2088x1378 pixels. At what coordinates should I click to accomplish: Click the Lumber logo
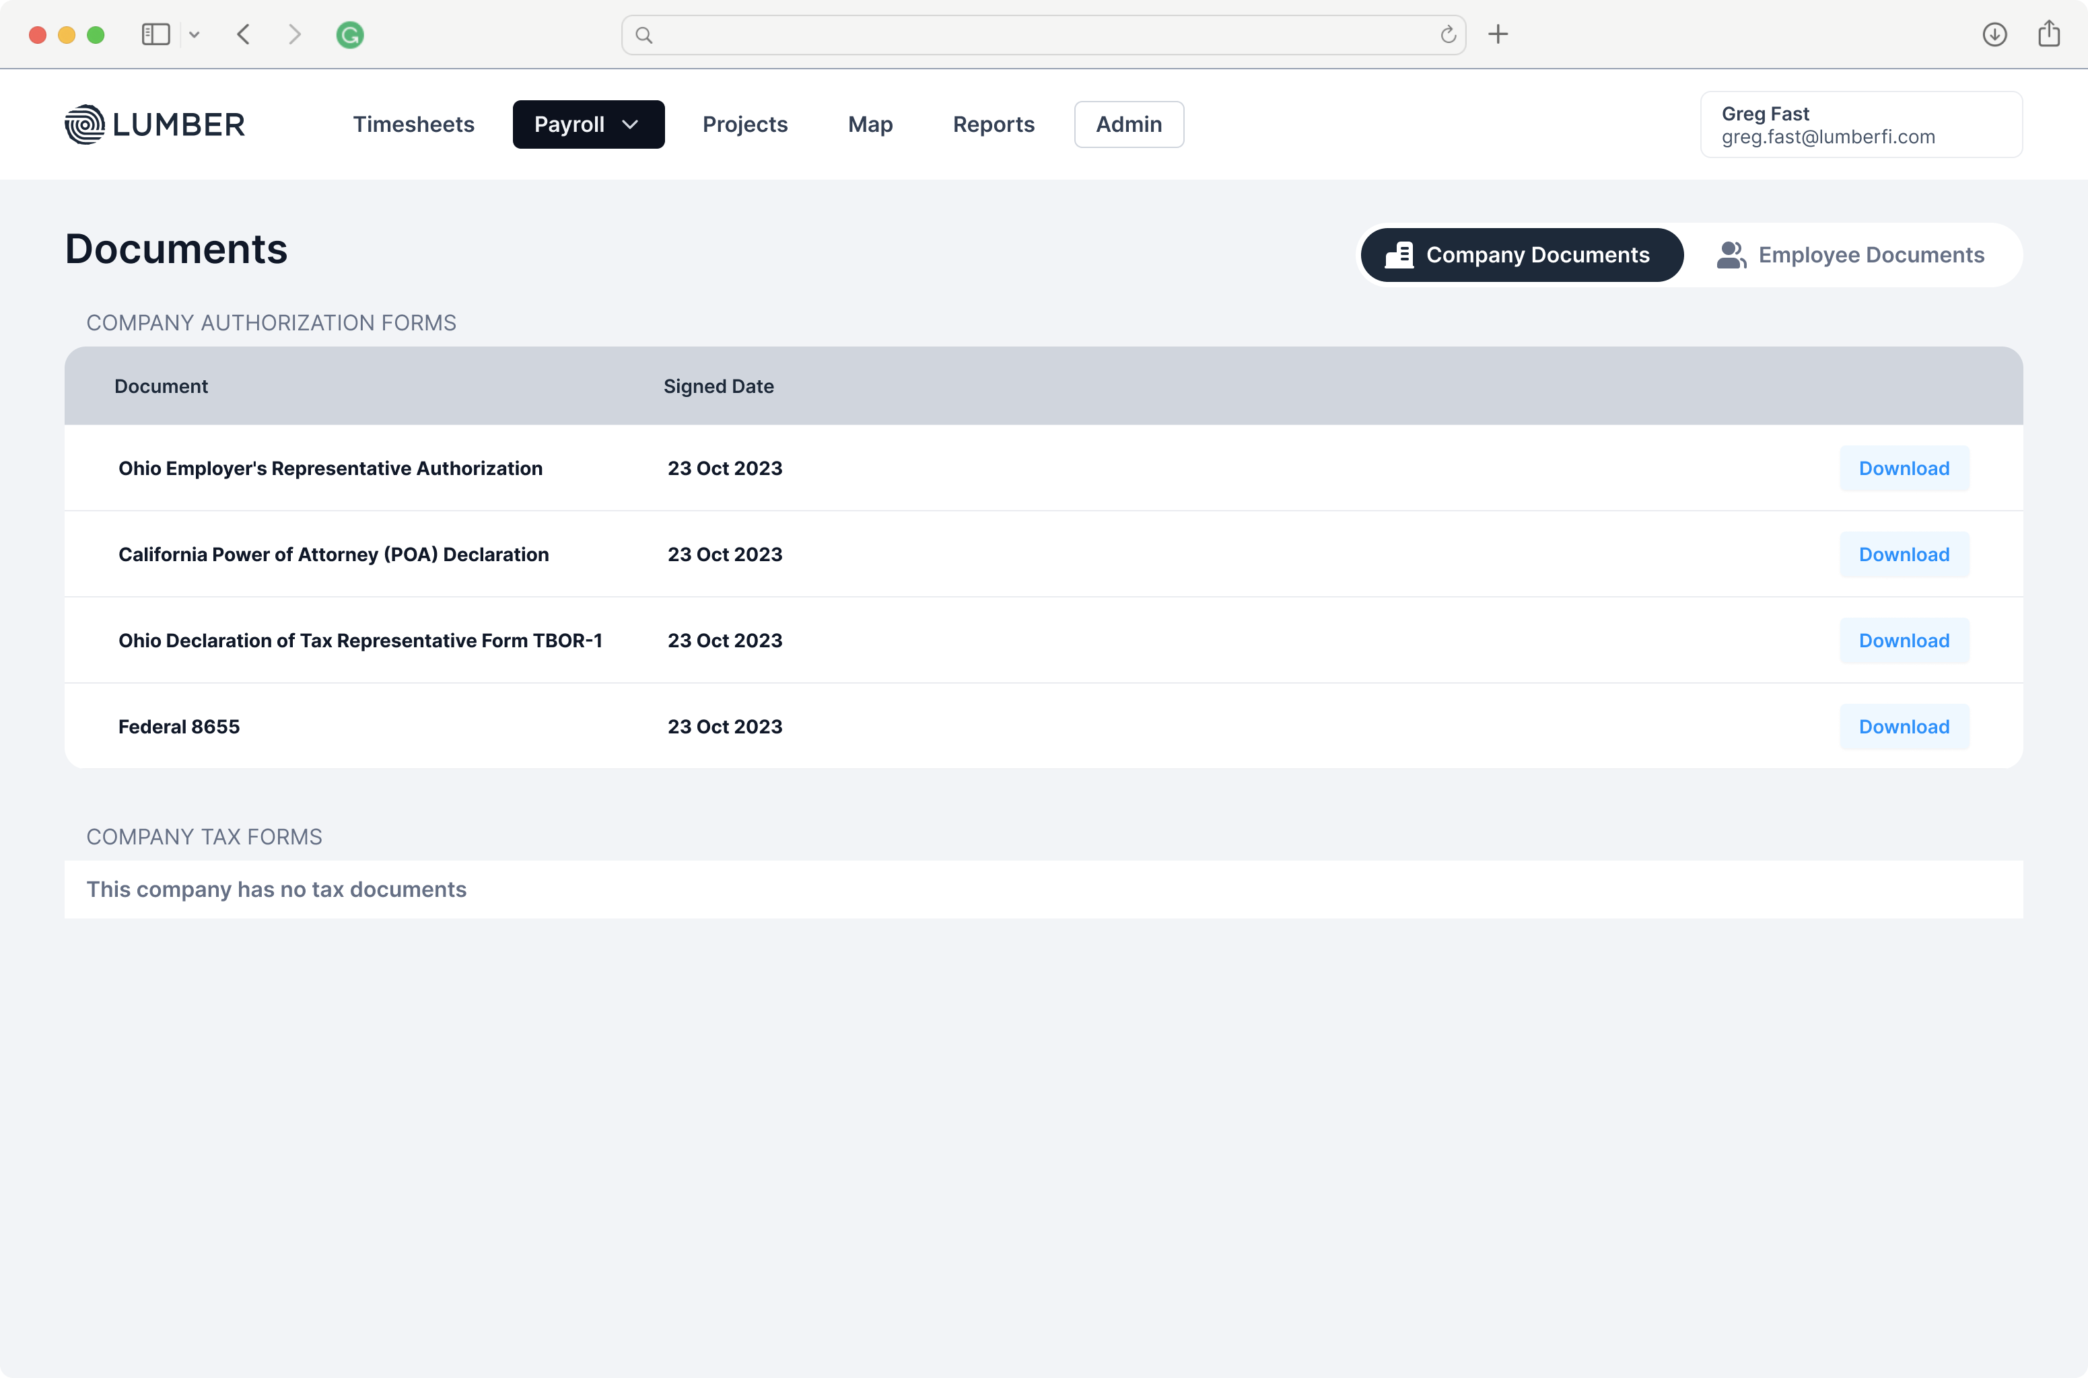(x=155, y=124)
